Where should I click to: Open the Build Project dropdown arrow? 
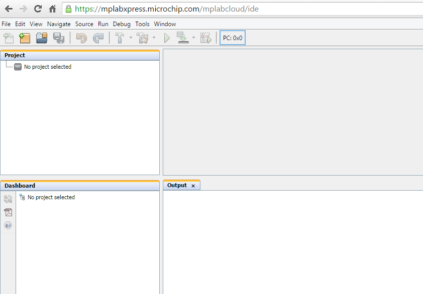131,38
